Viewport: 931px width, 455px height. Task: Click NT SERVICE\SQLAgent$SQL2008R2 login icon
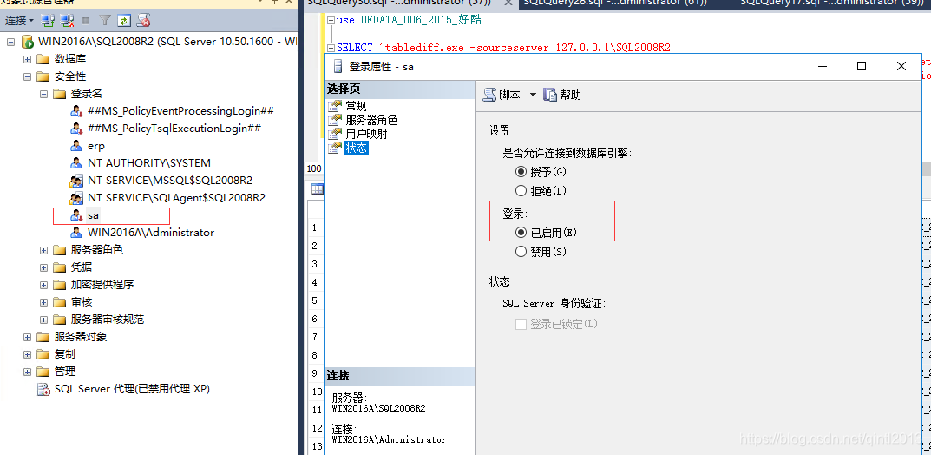(x=76, y=198)
